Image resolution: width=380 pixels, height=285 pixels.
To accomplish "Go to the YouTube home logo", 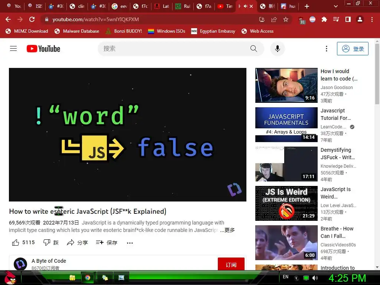I will point(43,49).
